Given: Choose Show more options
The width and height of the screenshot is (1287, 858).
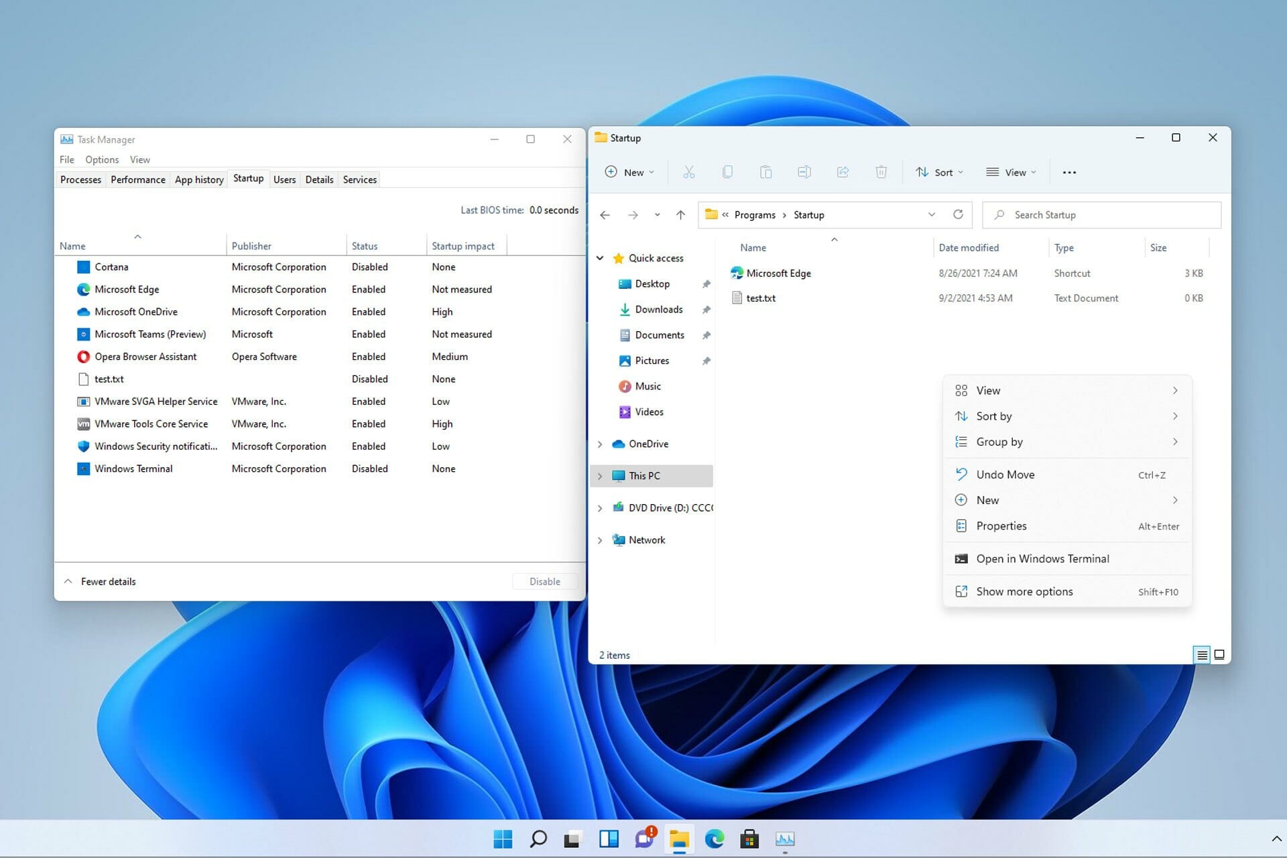Looking at the screenshot, I should coord(1067,592).
